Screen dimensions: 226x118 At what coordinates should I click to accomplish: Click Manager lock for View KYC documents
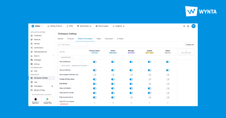[131, 103]
